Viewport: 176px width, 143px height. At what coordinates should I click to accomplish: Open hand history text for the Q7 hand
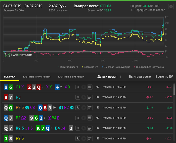click(90, 128)
